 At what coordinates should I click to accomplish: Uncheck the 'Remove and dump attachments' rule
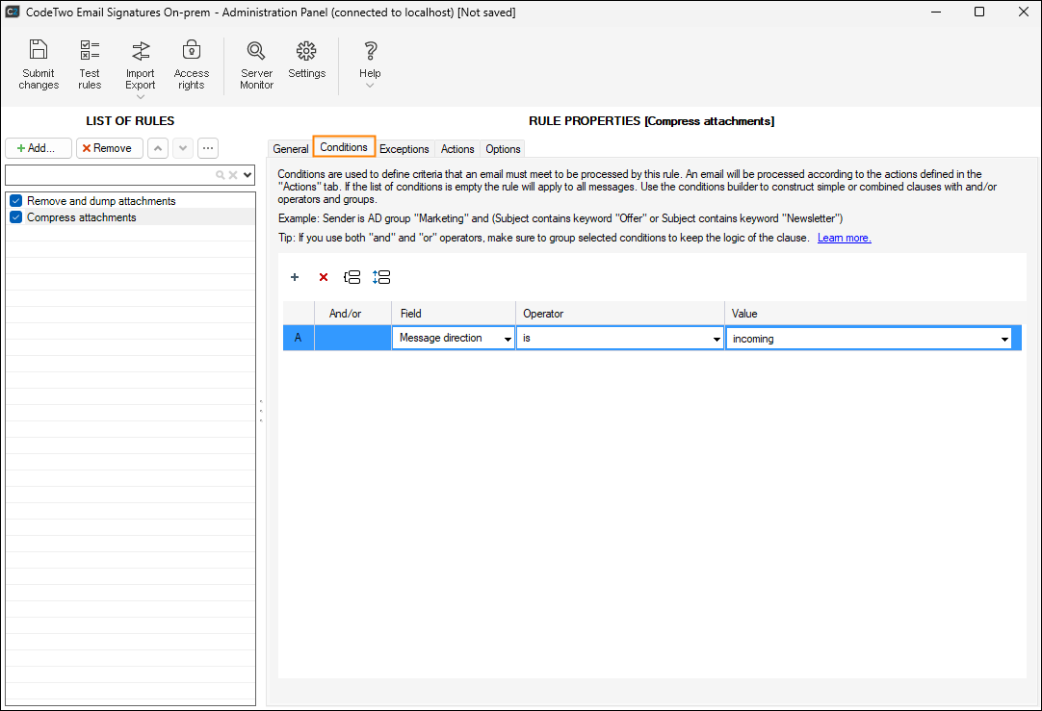[x=15, y=201]
